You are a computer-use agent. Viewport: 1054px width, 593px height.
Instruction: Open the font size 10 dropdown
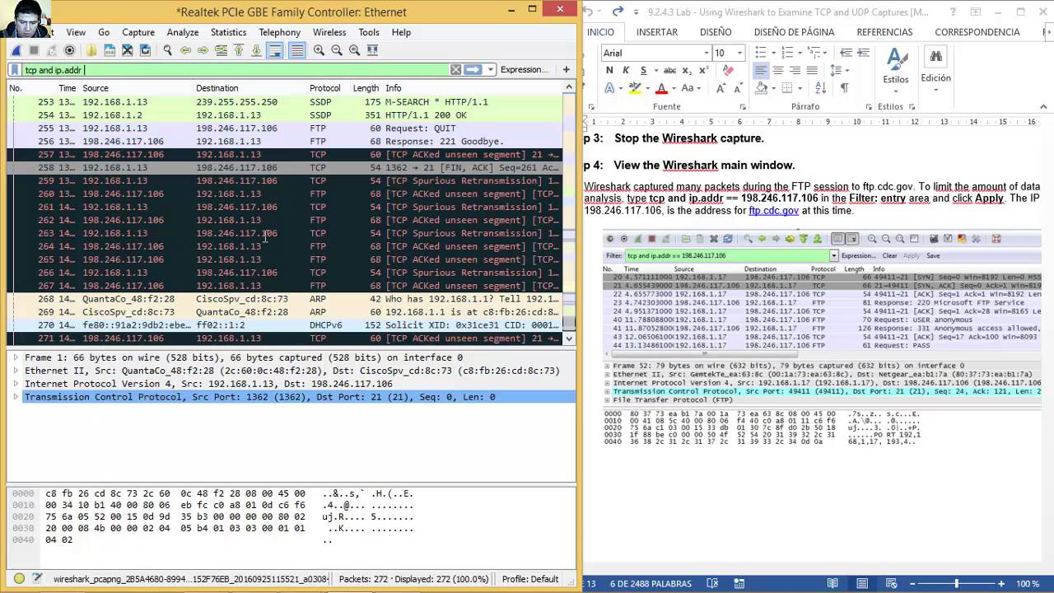[739, 53]
